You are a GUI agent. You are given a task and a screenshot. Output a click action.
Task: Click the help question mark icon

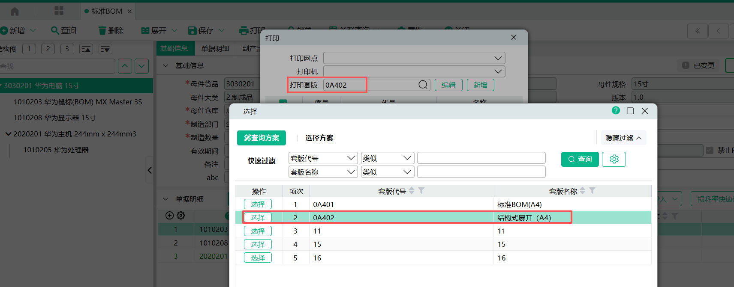(616, 110)
